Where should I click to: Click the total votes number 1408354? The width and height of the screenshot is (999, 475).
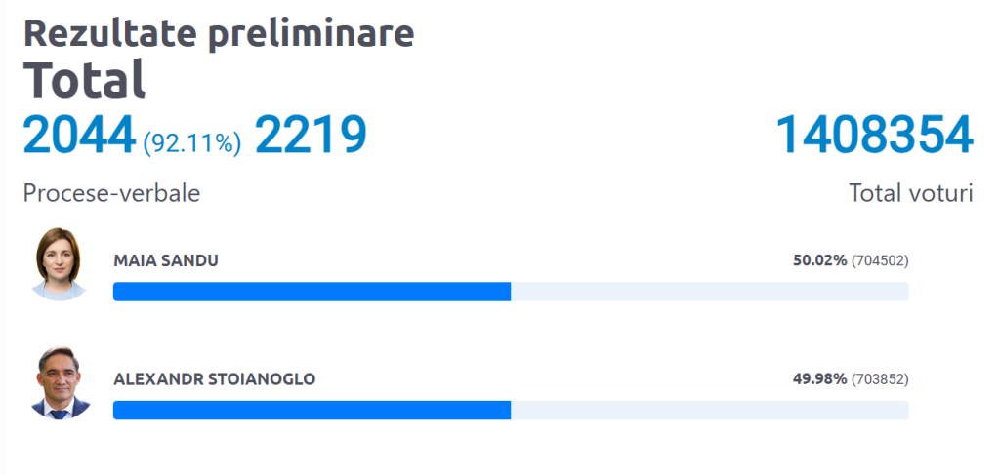[x=874, y=135]
